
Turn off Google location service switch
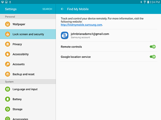coord(153,57)
